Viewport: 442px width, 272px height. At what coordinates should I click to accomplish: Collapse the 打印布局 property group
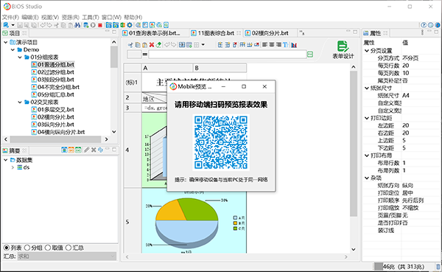coord(367,156)
